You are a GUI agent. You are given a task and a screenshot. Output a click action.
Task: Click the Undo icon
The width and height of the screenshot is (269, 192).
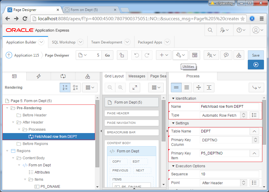(137, 55)
